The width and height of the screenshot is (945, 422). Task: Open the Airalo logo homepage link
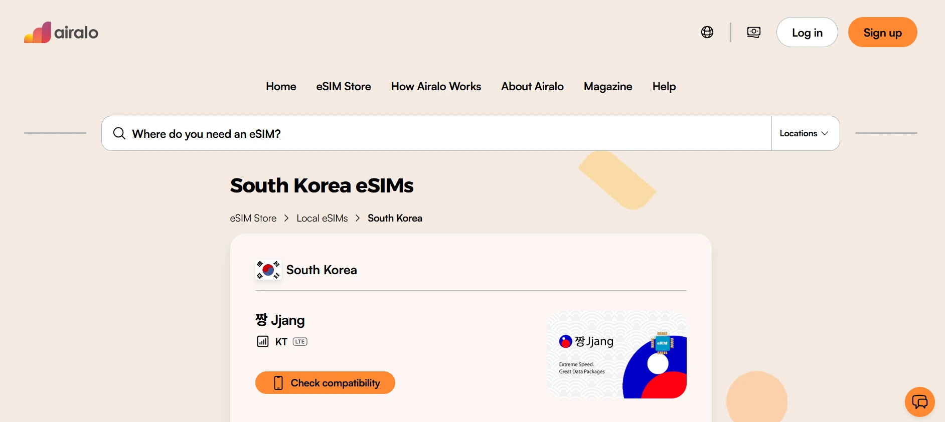click(61, 32)
